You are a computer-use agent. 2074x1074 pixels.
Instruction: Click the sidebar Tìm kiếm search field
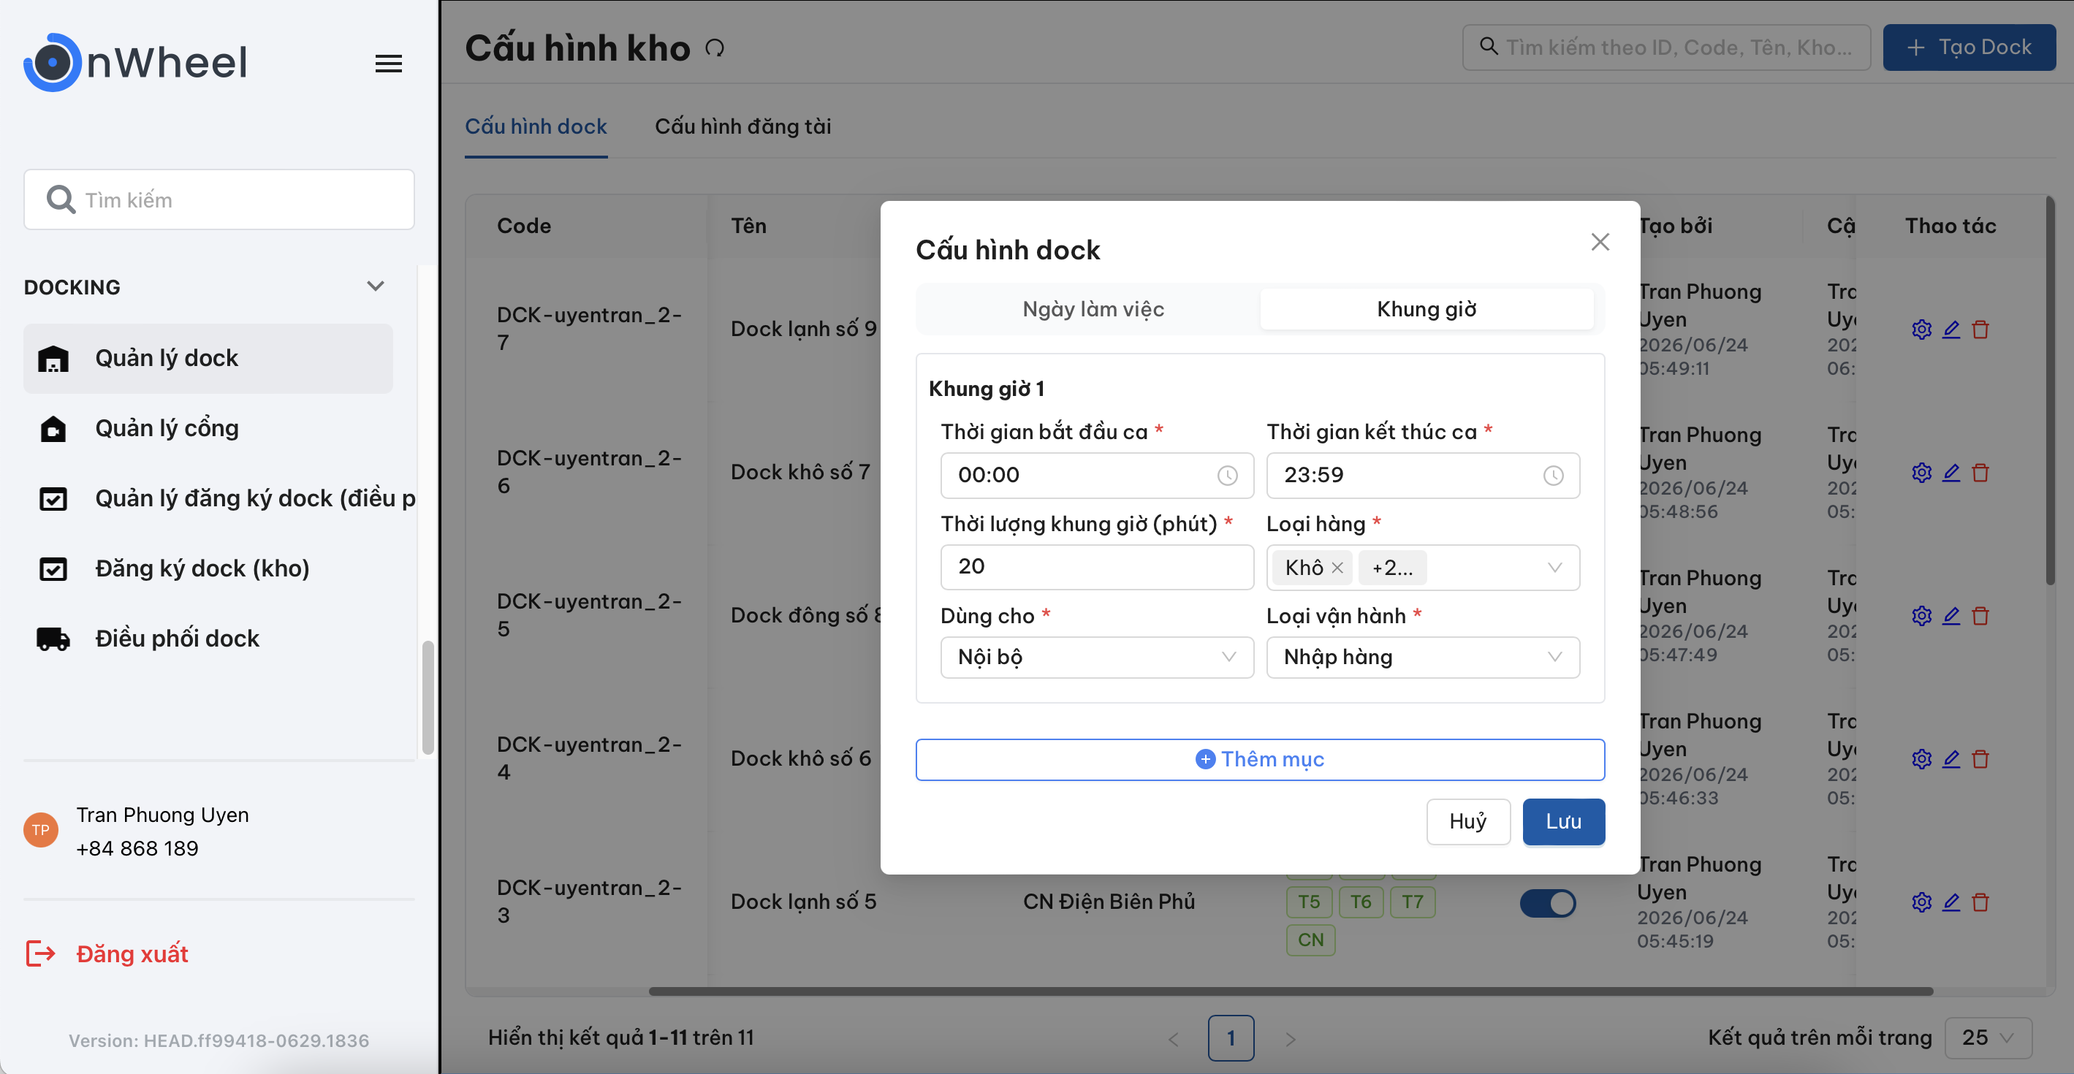219,199
